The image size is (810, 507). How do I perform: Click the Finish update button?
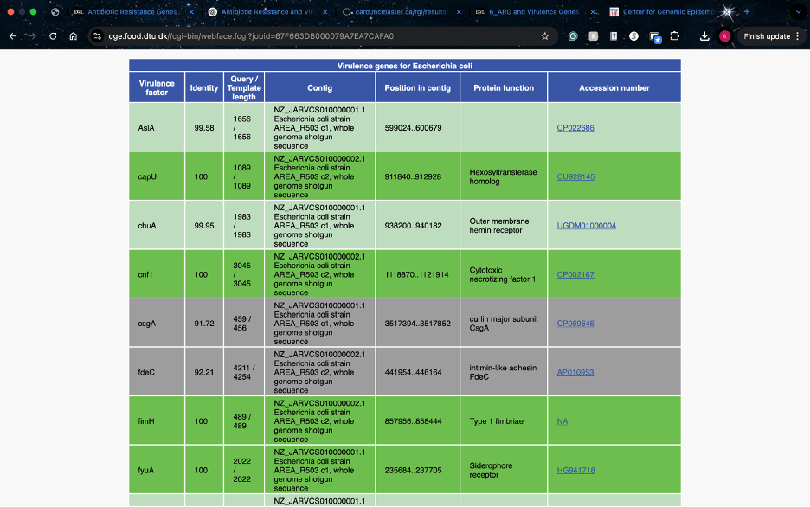click(x=767, y=36)
